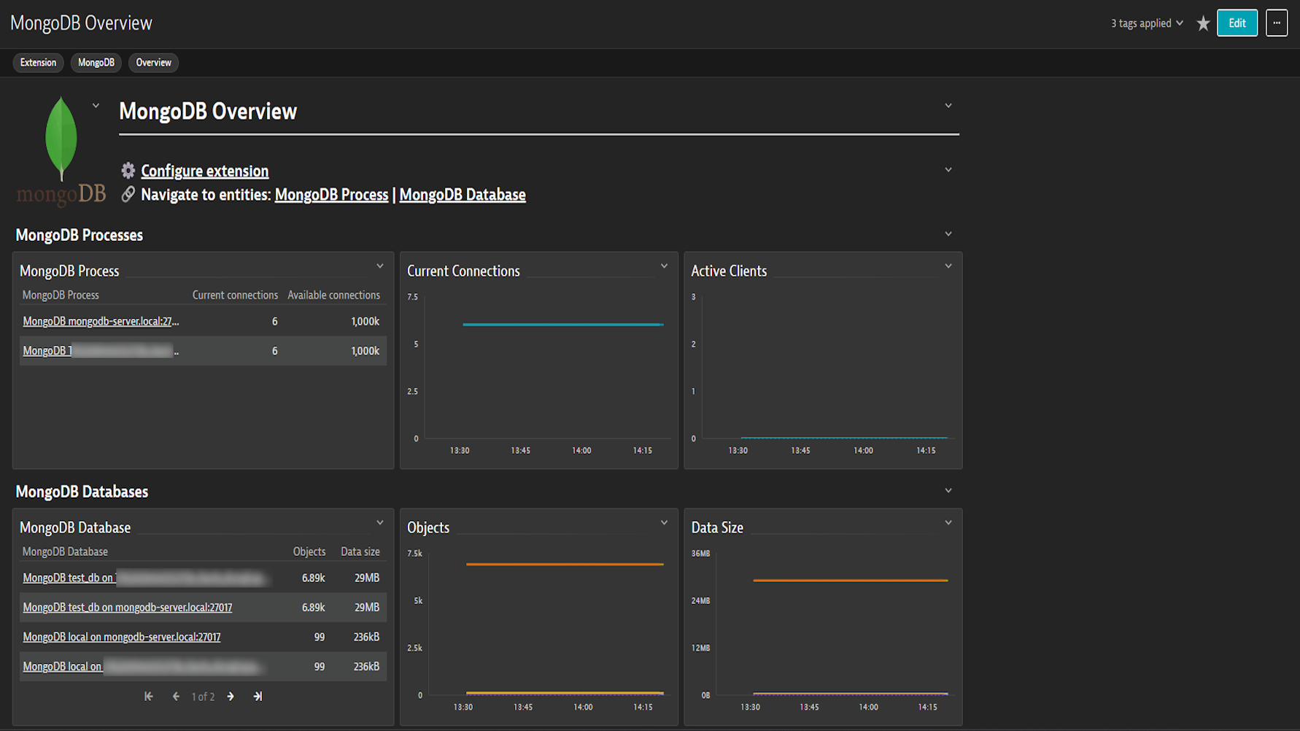This screenshot has height=731, width=1300.
Task: Sort by Objects column header
Action: (309, 552)
